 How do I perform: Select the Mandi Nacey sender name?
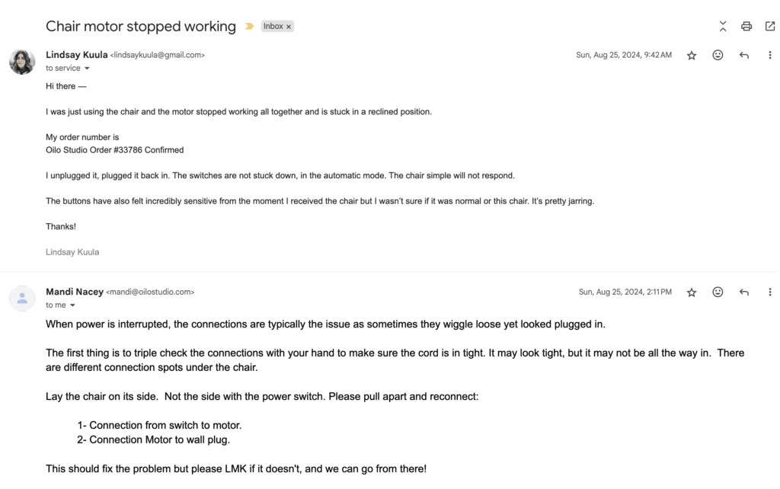pos(75,292)
